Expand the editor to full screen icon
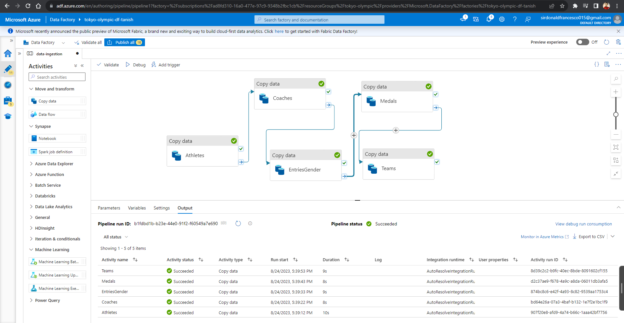This screenshot has height=323, width=624. (x=608, y=53)
